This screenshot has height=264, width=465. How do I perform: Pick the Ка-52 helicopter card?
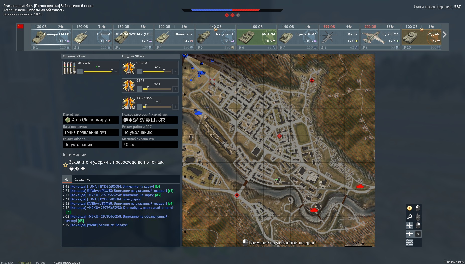pos(339,37)
